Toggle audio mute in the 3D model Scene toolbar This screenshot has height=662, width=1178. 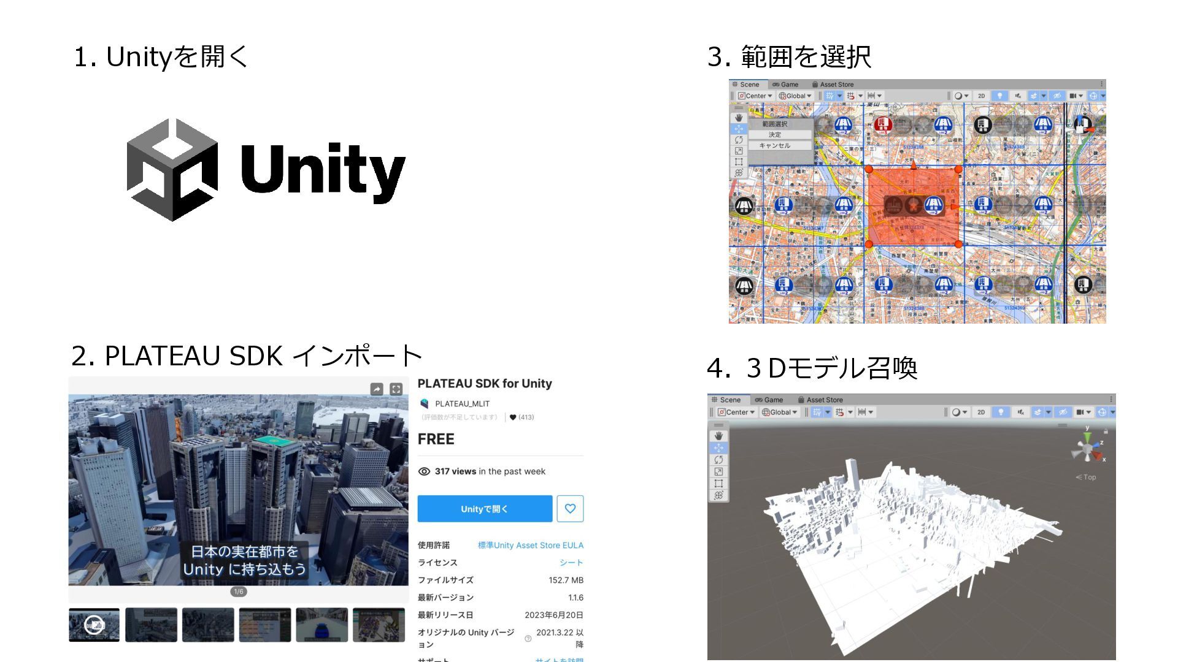1020,412
